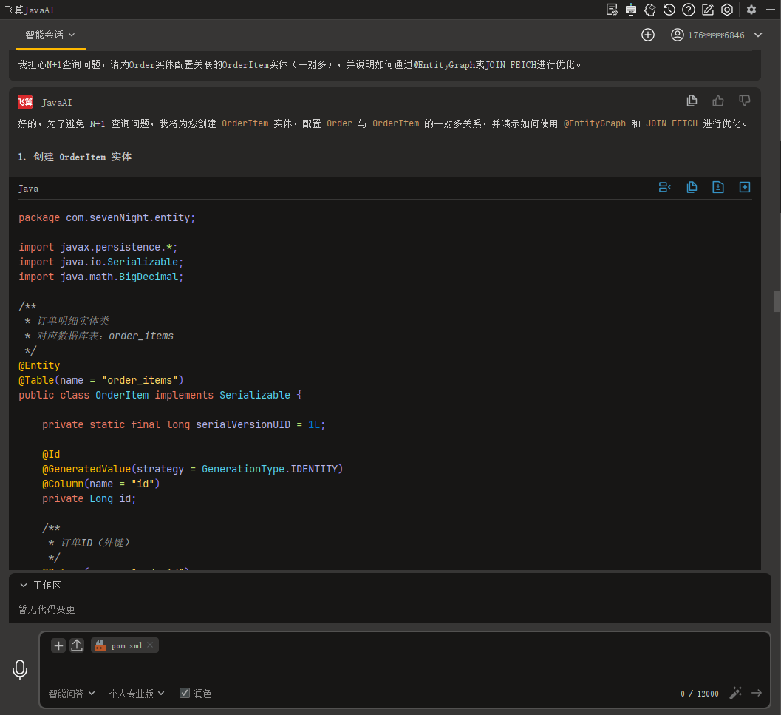Click the code block diff/compare icon
Screen dimensions: 781x715
click(664, 187)
